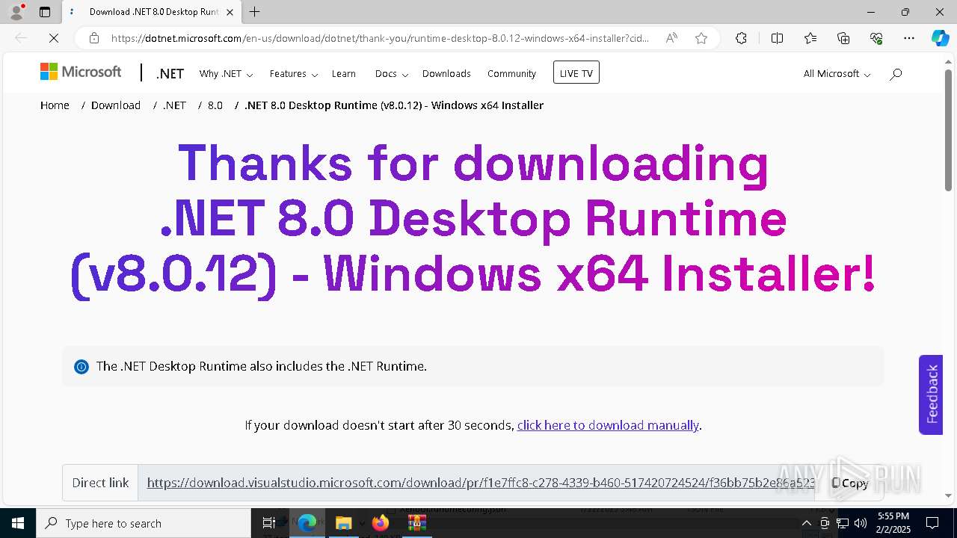Add page to favorites star icon
957x538 pixels.
coord(701,38)
